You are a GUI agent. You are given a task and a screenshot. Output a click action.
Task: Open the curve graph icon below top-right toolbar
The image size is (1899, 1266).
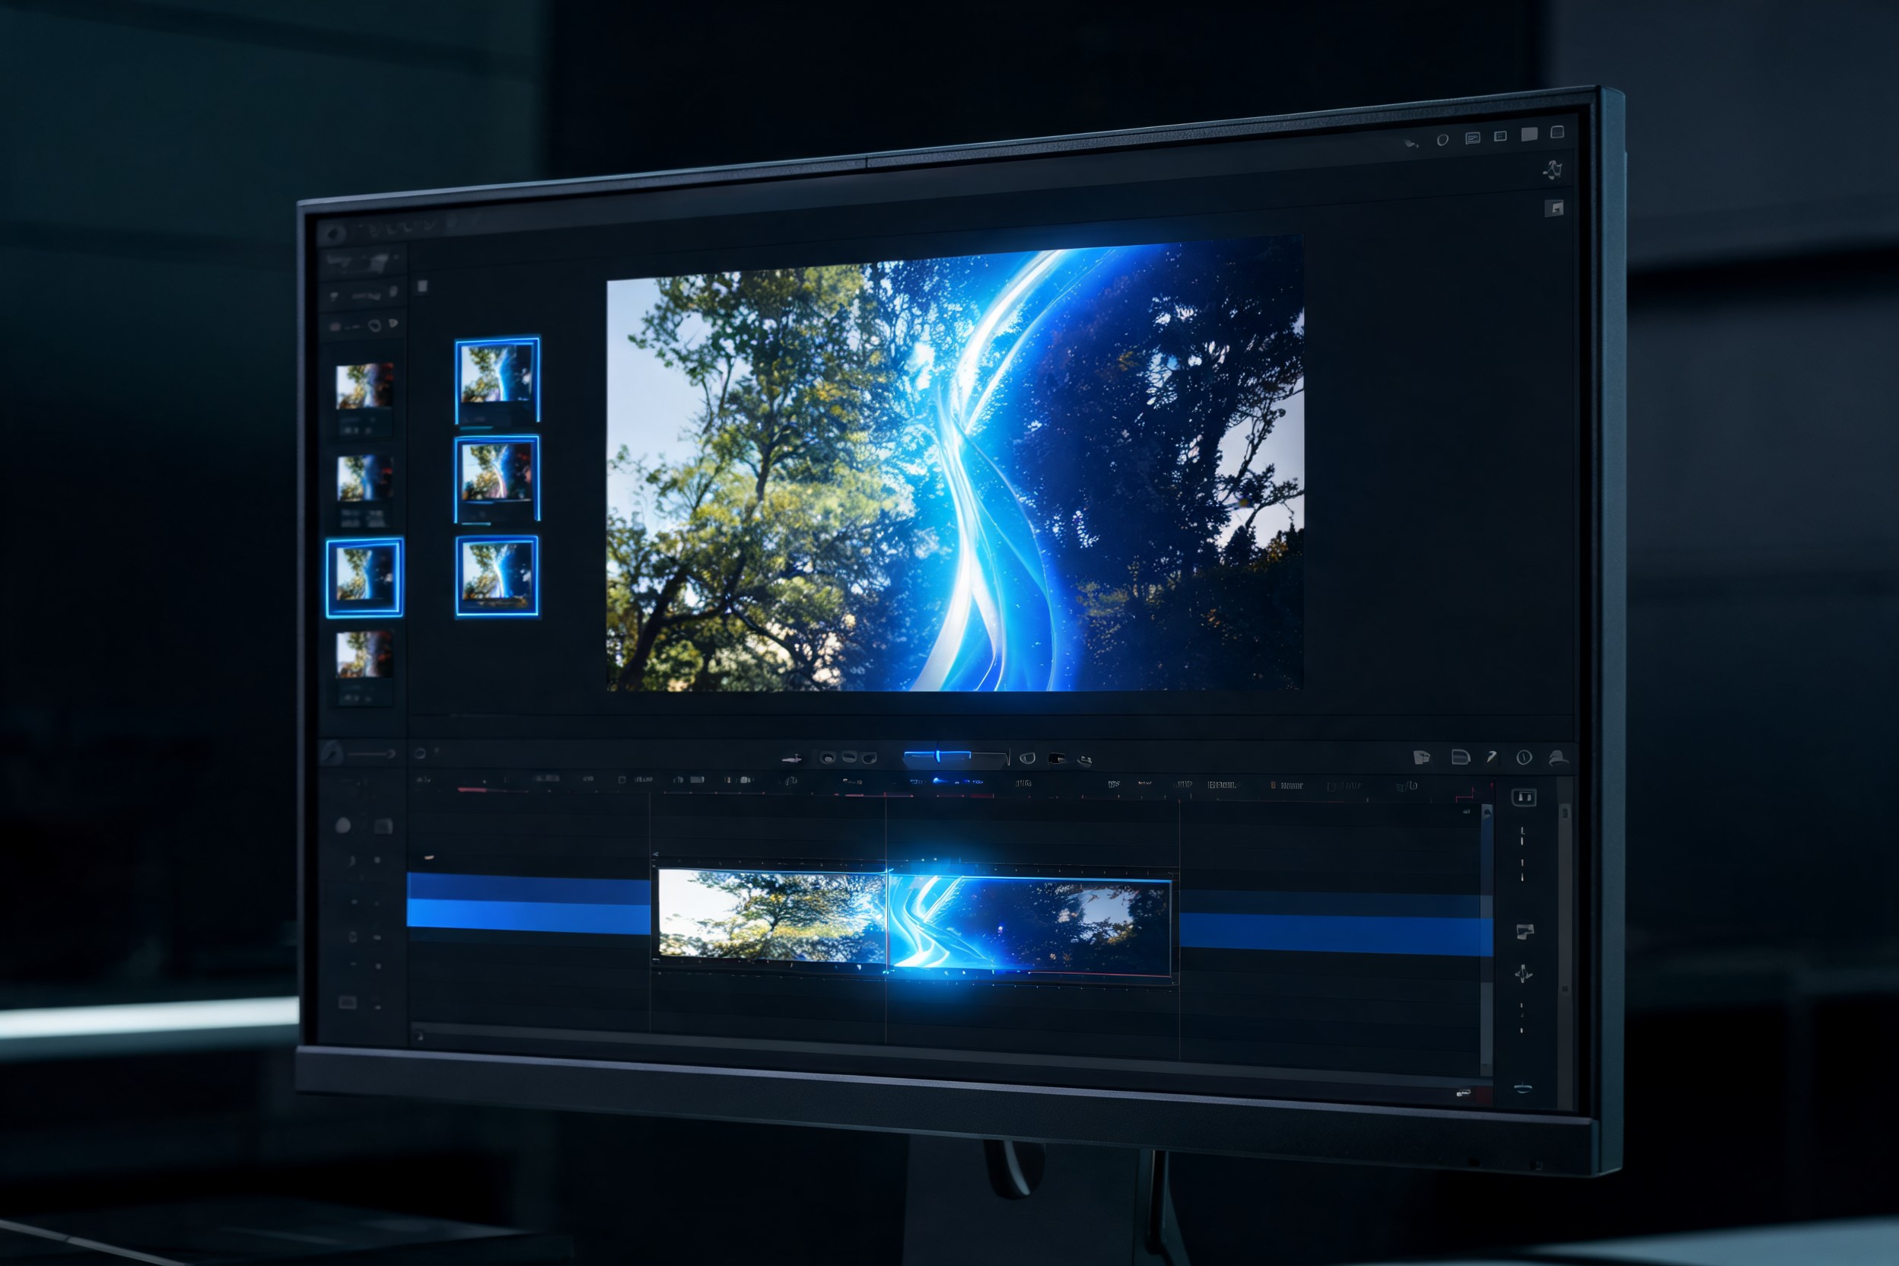(1552, 170)
